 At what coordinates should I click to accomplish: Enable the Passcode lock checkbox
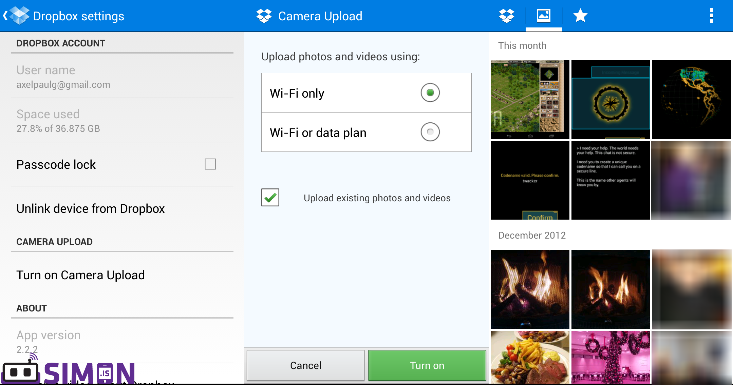coord(210,164)
